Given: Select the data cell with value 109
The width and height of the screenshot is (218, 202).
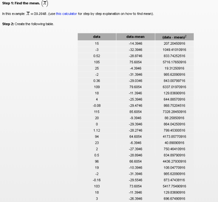Looking at the screenshot, I should (x=97, y=87).
